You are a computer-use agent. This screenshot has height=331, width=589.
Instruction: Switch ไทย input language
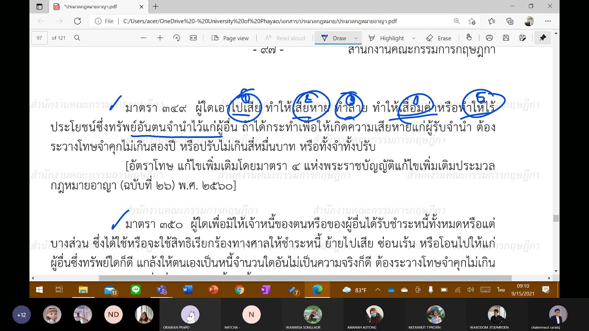pyautogui.click(x=501, y=290)
